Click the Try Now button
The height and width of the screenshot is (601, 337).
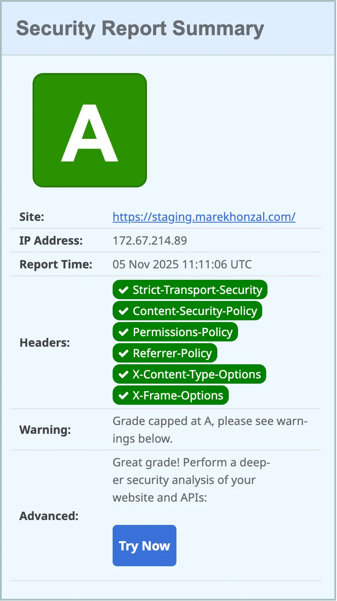(144, 546)
